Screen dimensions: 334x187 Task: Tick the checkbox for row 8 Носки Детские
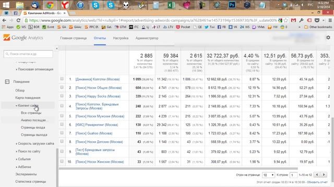[x=62, y=141]
